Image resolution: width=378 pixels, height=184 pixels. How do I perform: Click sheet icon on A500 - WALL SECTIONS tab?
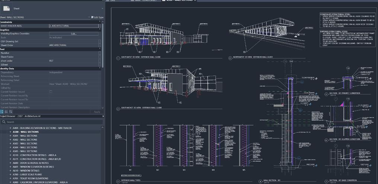click(164, 1)
